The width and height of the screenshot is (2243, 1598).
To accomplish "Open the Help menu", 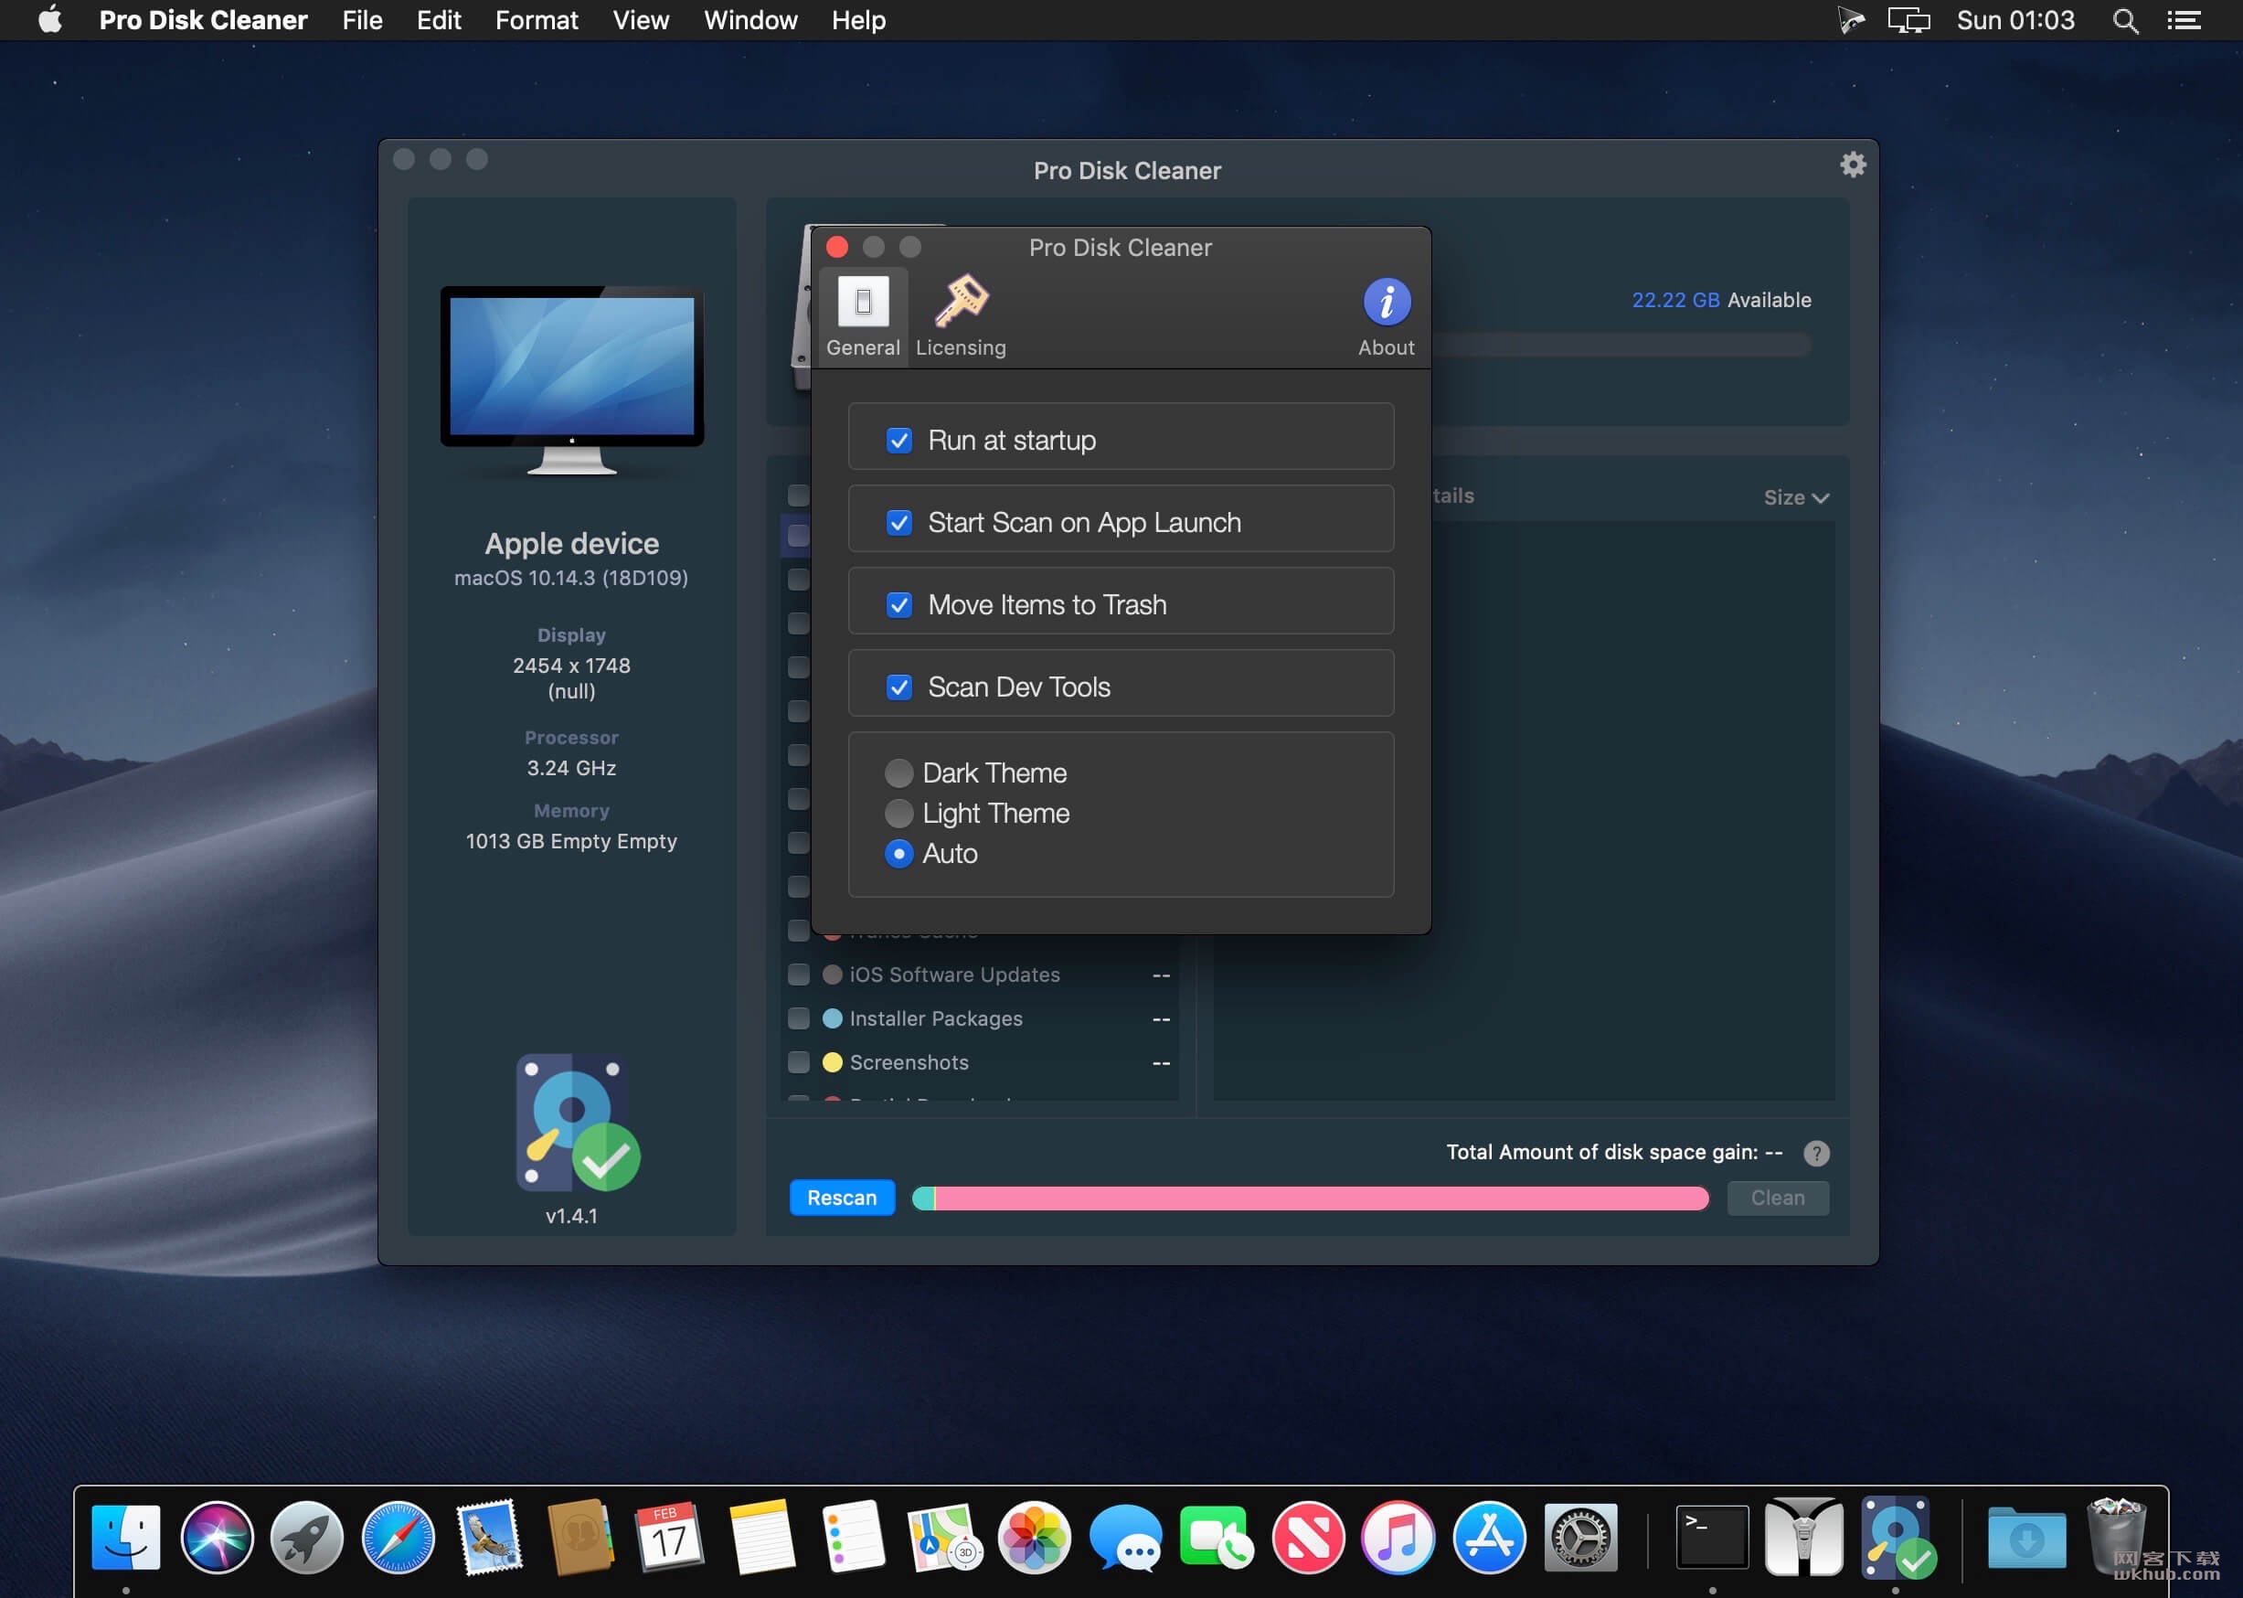I will 858,21.
